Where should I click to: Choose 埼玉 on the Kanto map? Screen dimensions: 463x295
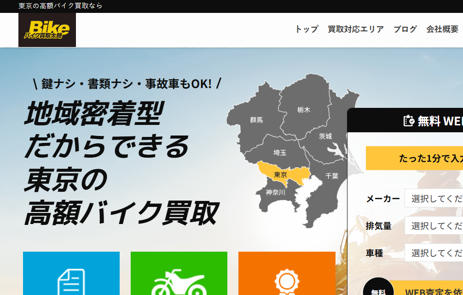pyautogui.click(x=280, y=152)
